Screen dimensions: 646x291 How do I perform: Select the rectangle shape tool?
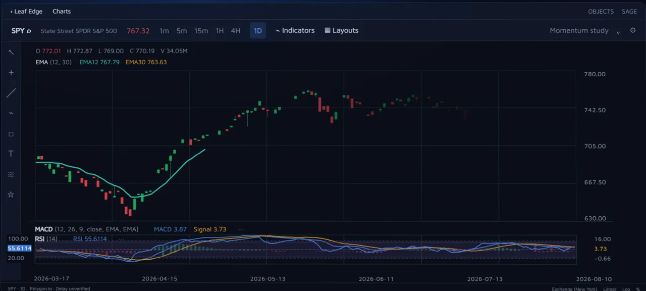(11, 134)
